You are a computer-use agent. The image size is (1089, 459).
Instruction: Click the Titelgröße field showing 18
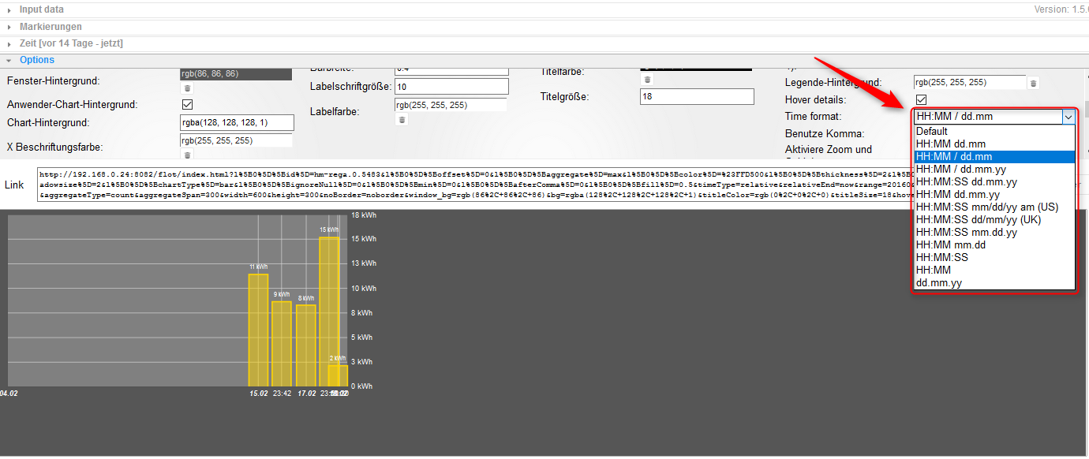[697, 96]
